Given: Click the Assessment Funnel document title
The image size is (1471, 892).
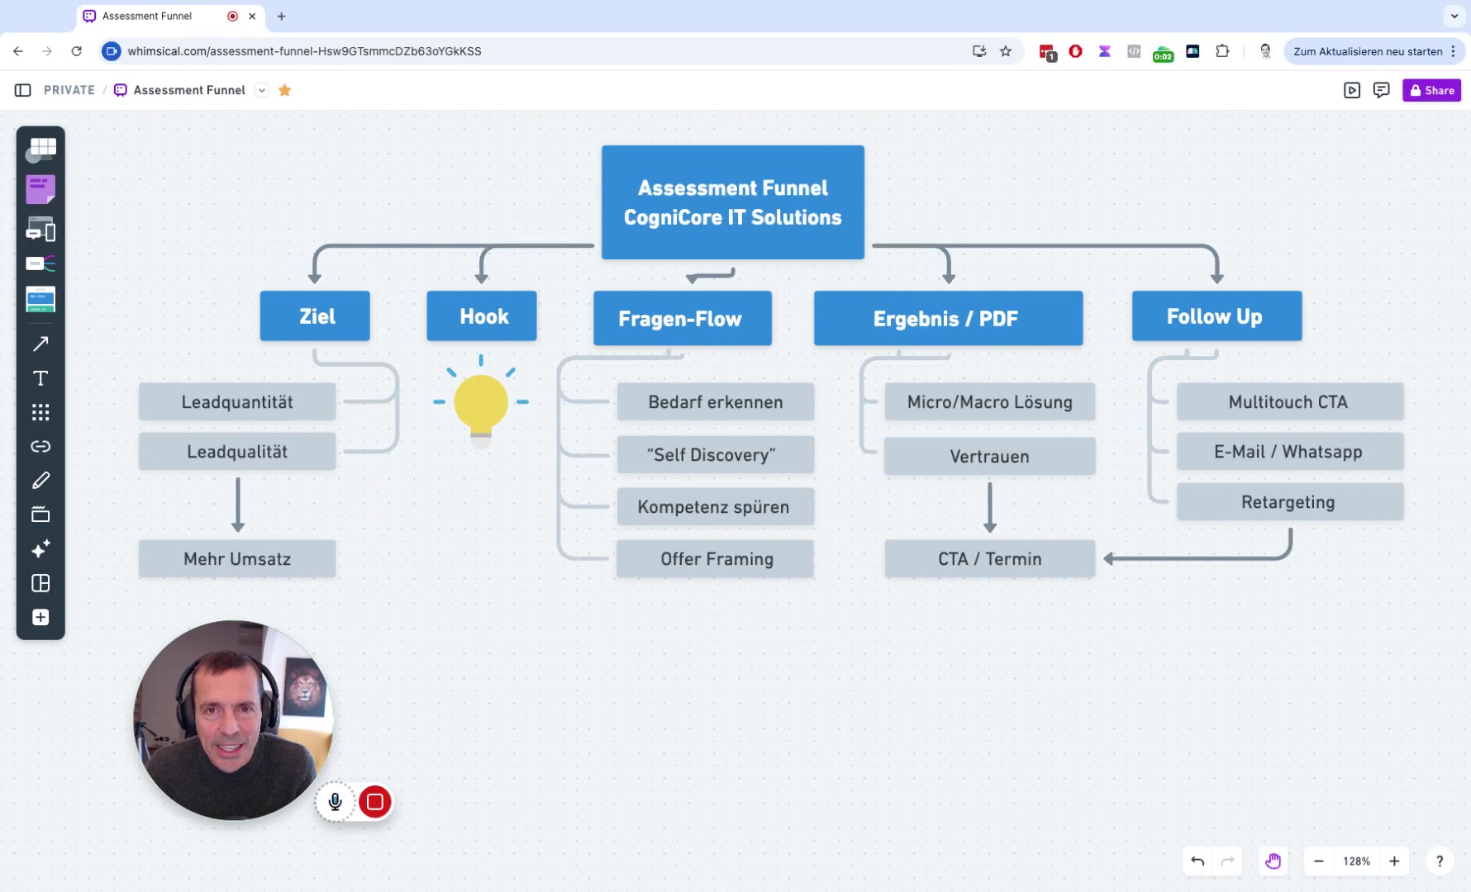Looking at the screenshot, I should pos(189,90).
